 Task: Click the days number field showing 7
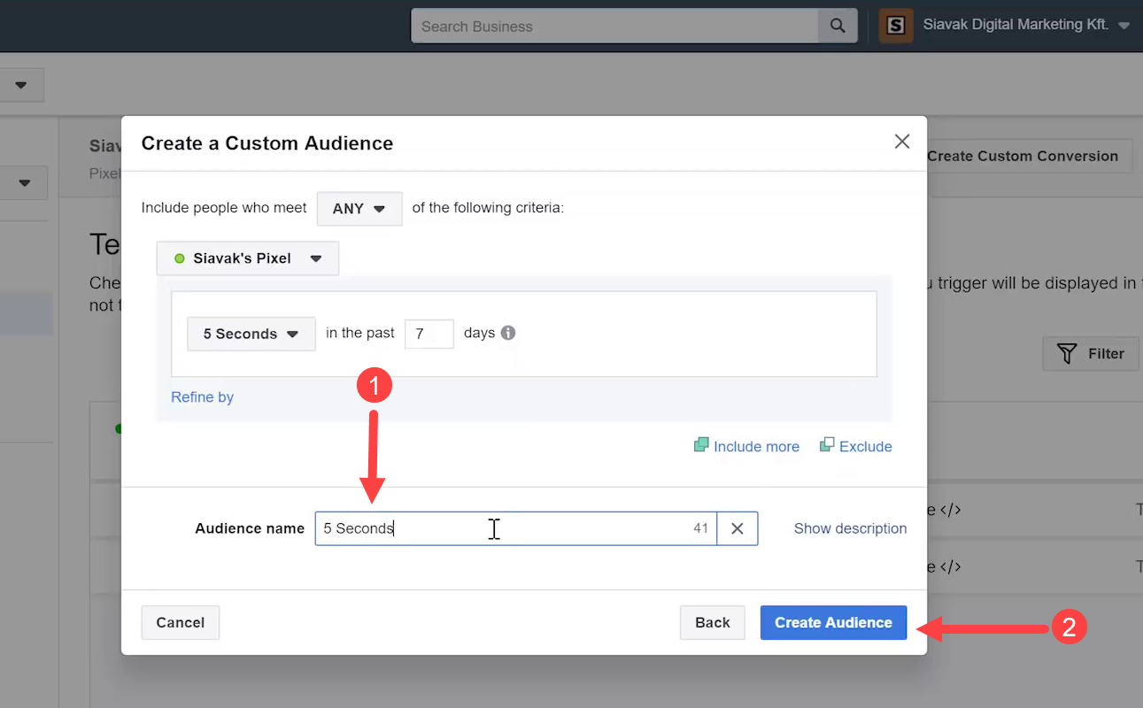[429, 334]
